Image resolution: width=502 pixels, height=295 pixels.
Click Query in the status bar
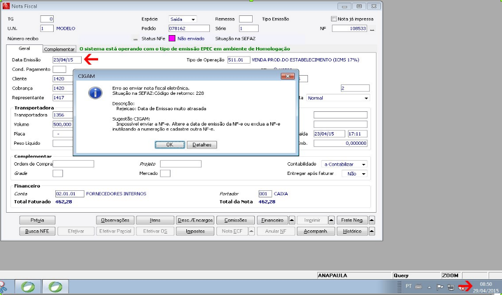401,275
